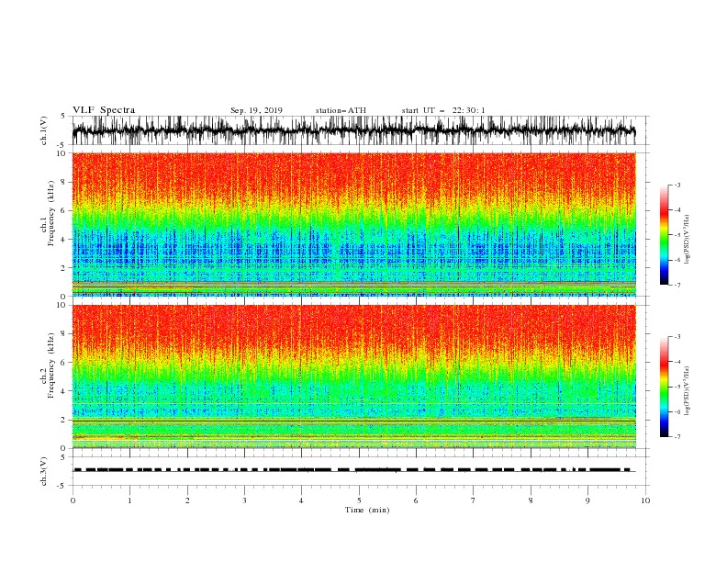Click the ch.1 waveform trace panel

pos(361,130)
